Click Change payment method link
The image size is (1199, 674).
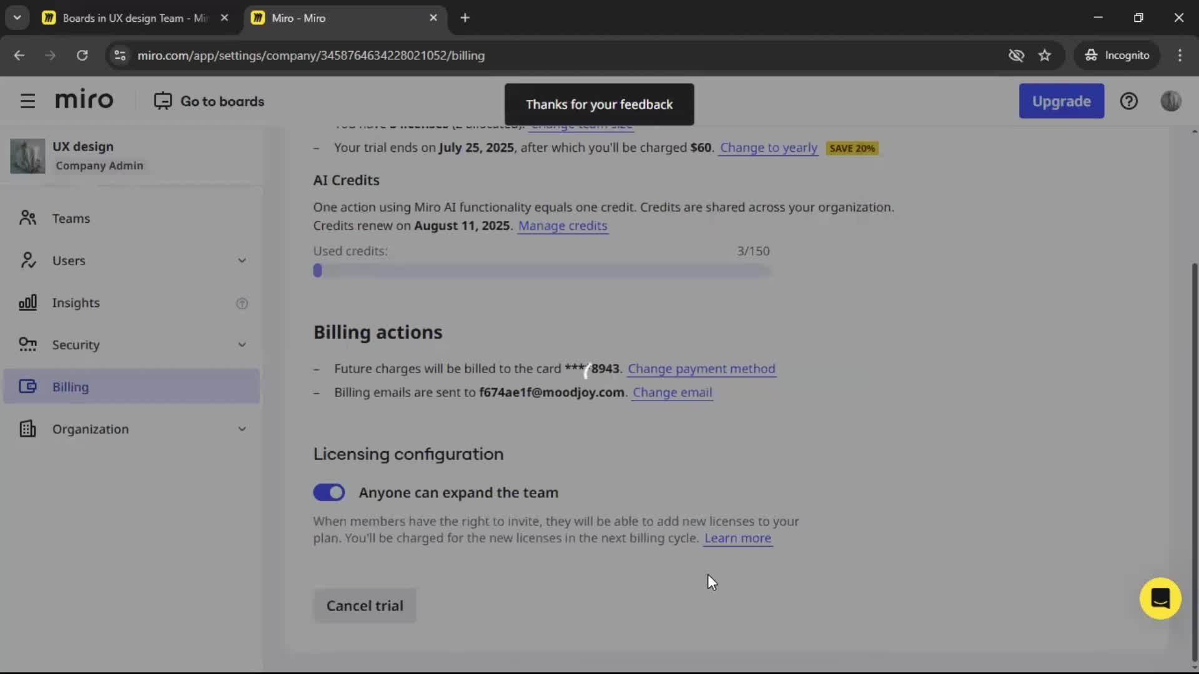click(x=701, y=369)
